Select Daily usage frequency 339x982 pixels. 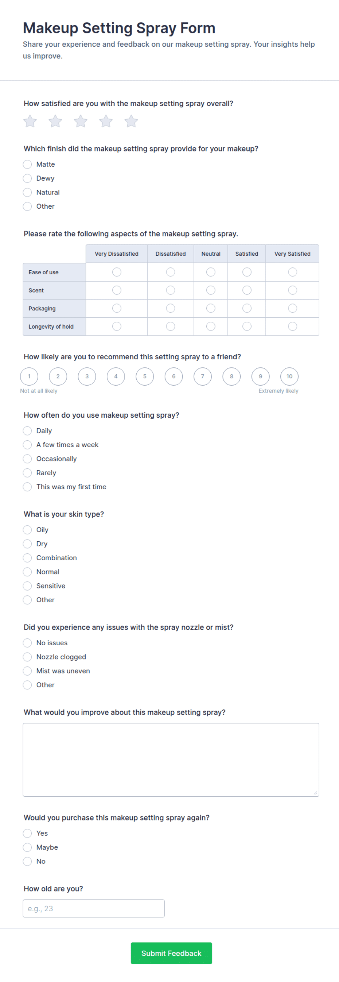27,431
